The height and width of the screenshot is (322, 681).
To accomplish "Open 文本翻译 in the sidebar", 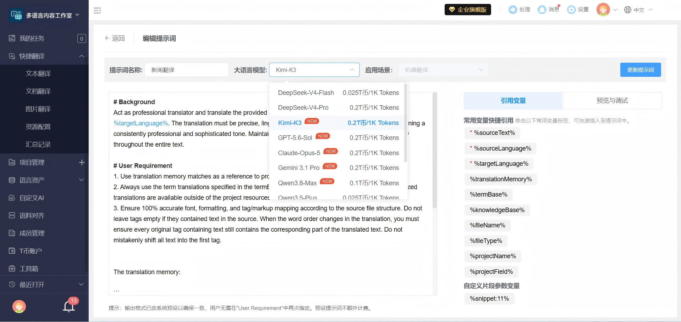I will coord(38,74).
